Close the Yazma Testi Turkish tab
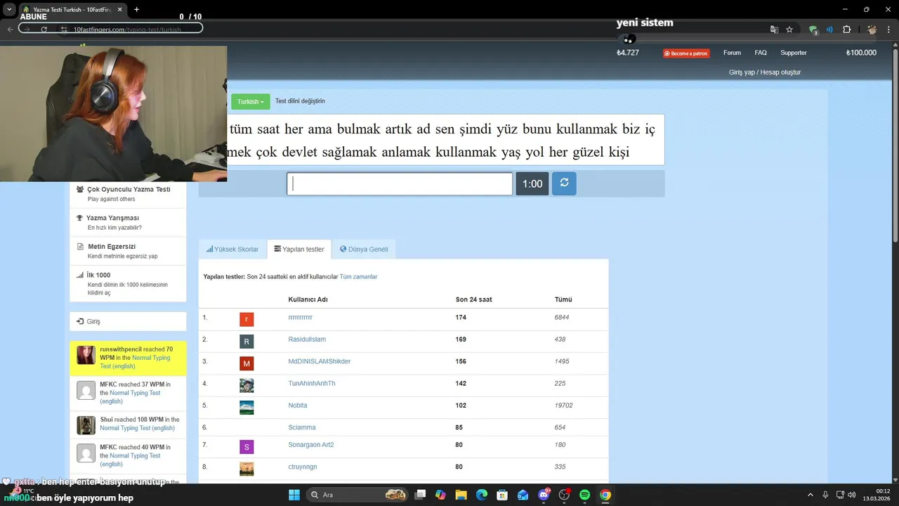 tap(119, 9)
